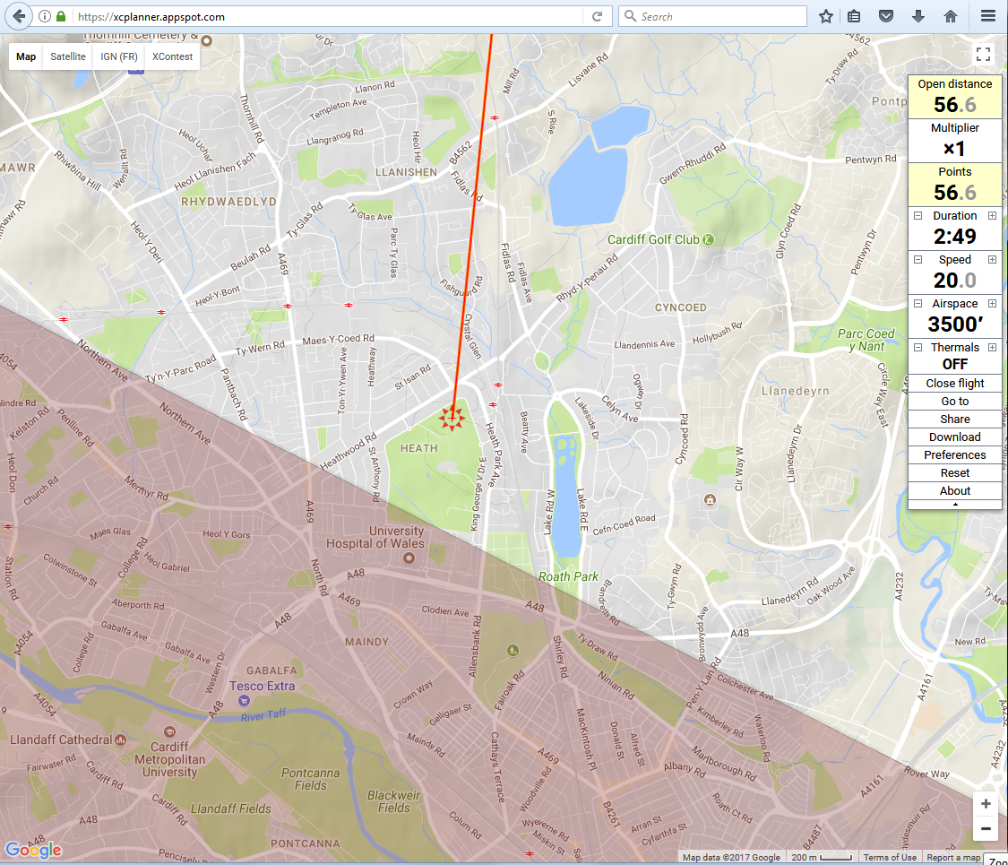
Task: Decrease the Speed value
Action: (918, 260)
